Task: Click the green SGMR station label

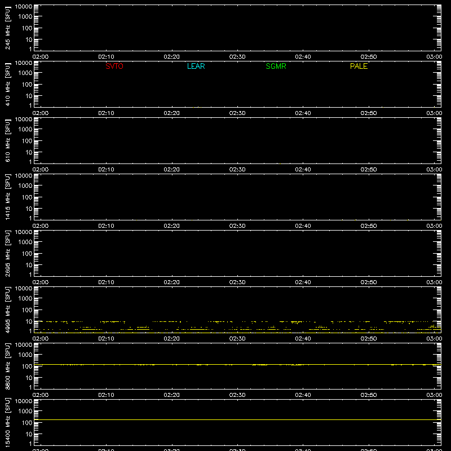Action: tap(276, 66)
